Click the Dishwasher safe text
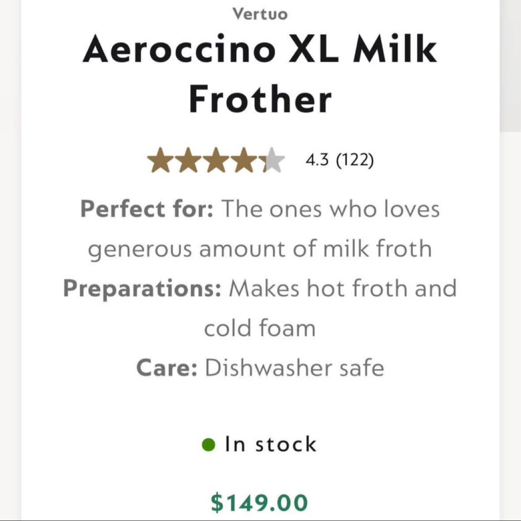521x521 pixels. point(294,368)
